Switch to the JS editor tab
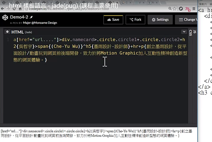212x142 pixels. click(195, 32)
